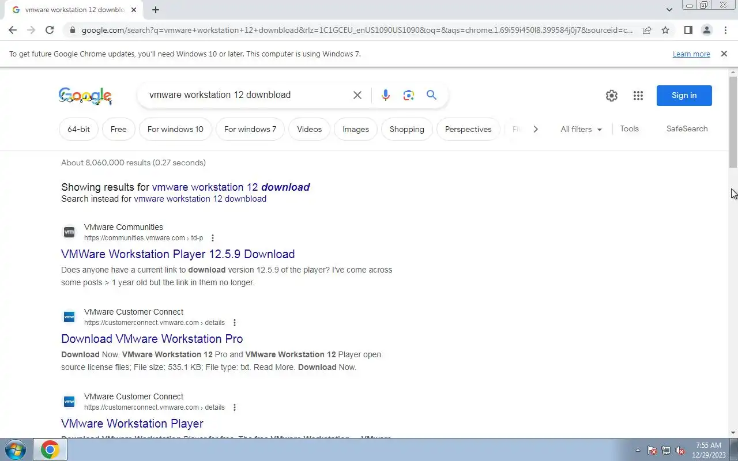
Task: Show hidden system tray icons
Action: pyautogui.click(x=638, y=451)
